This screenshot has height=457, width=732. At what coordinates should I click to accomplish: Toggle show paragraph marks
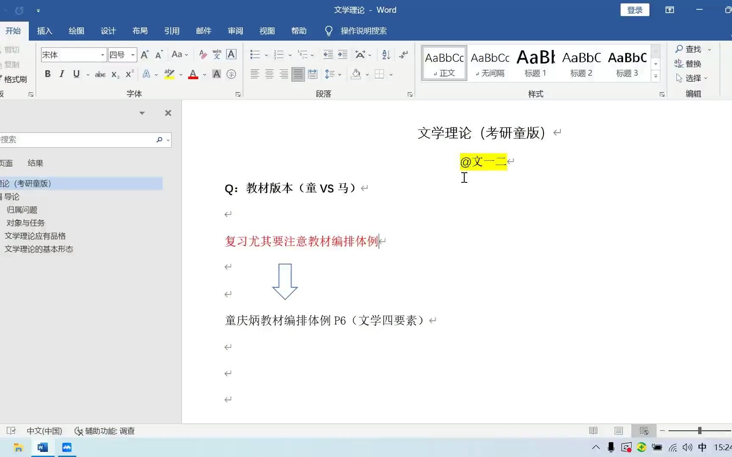[404, 54]
